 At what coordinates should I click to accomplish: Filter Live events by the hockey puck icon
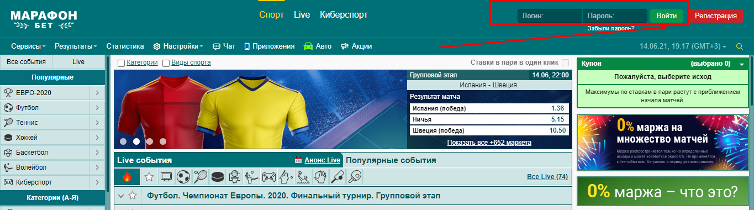[218, 177]
